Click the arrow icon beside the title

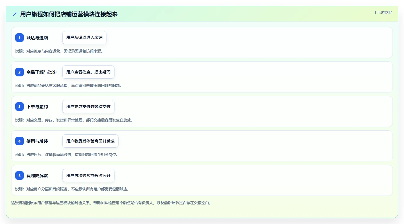[x=15, y=14]
